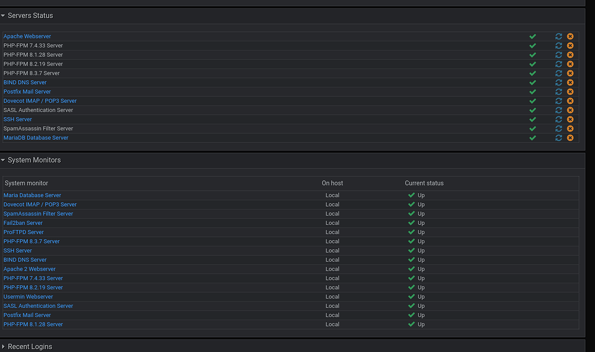The width and height of the screenshot is (595, 352).
Task: Stop the SSH Server in Servers Status
Action: [570, 119]
